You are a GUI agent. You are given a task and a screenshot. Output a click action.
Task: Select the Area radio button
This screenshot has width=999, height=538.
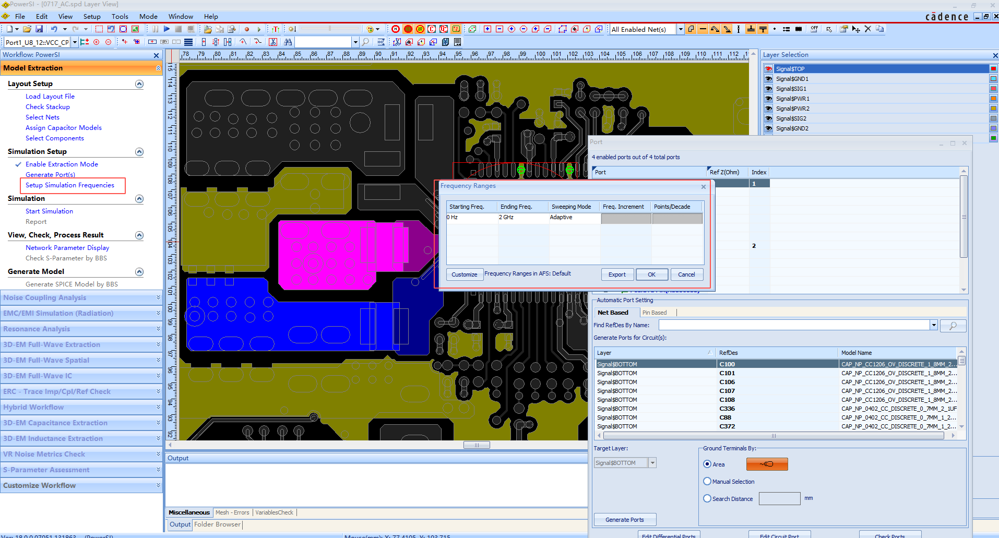pos(707,464)
